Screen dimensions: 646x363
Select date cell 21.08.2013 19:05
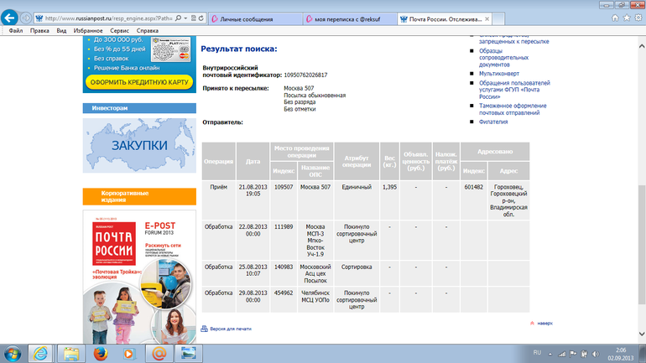tap(253, 200)
